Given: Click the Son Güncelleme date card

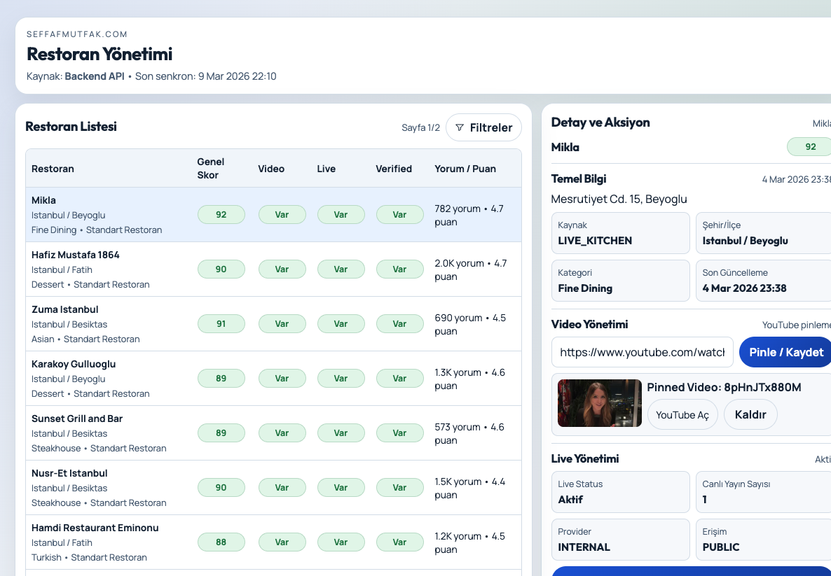Looking at the screenshot, I should (x=764, y=281).
